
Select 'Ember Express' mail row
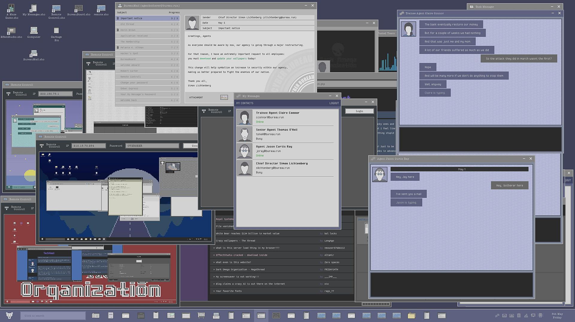click(148, 88)
